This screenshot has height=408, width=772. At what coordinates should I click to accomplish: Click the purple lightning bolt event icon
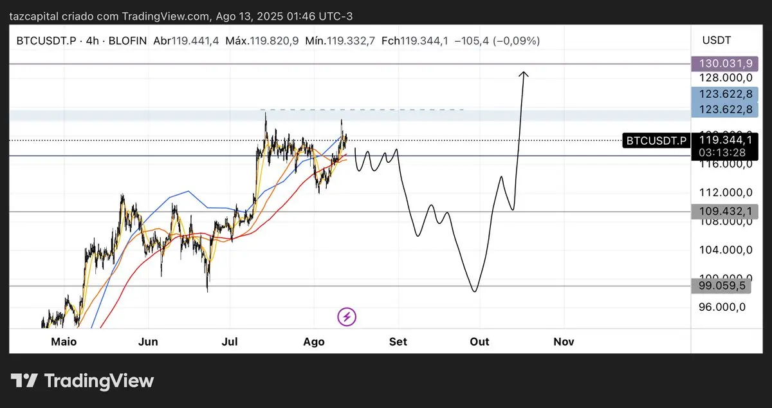[347, 316]
